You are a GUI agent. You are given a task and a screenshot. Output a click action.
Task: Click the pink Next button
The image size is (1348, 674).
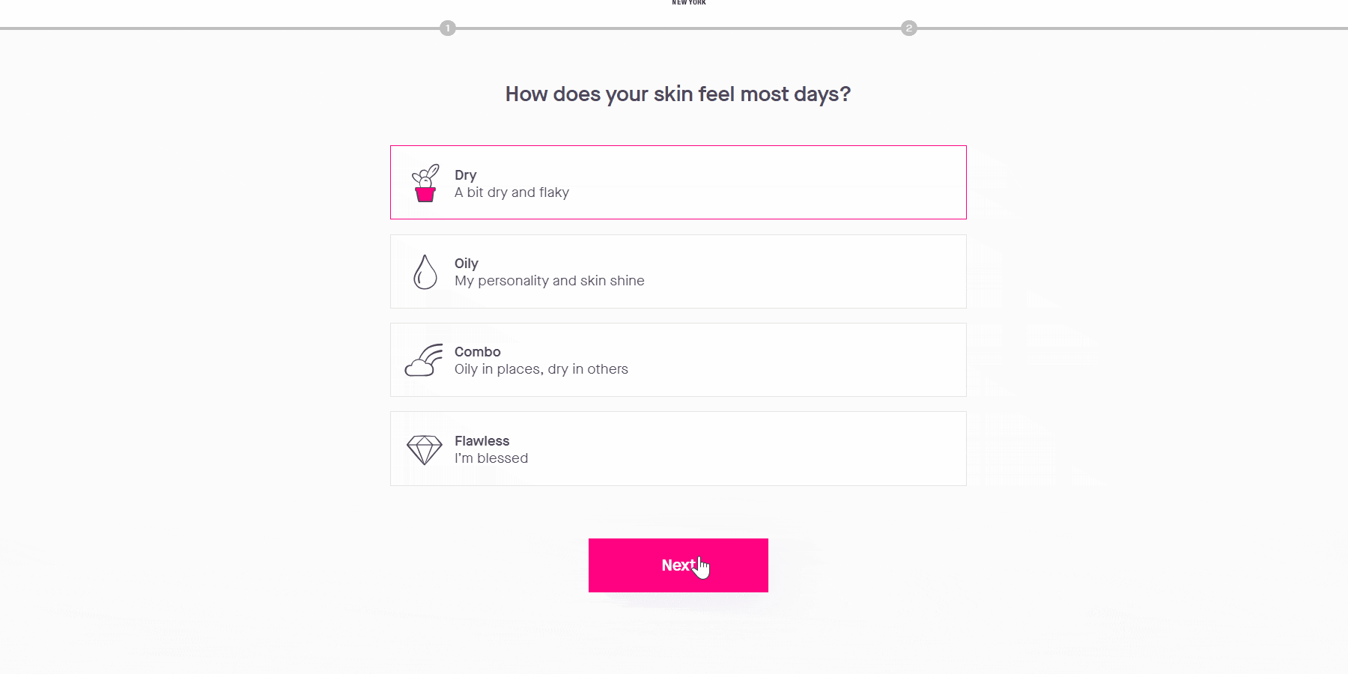(678, 565)
